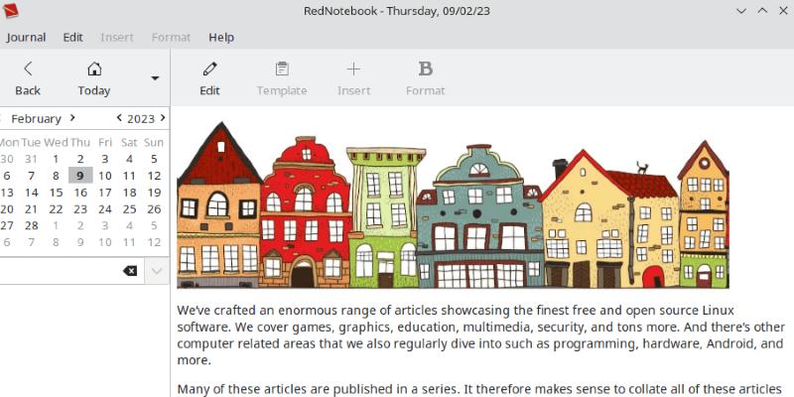Open the dropdown arrow next to Today
The image size is (794, 397).
click(x=155, y=78)
